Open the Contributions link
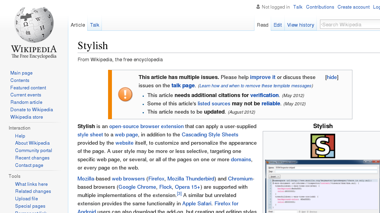This screenshot has width=380, height=213. click(x=320, y=7)
